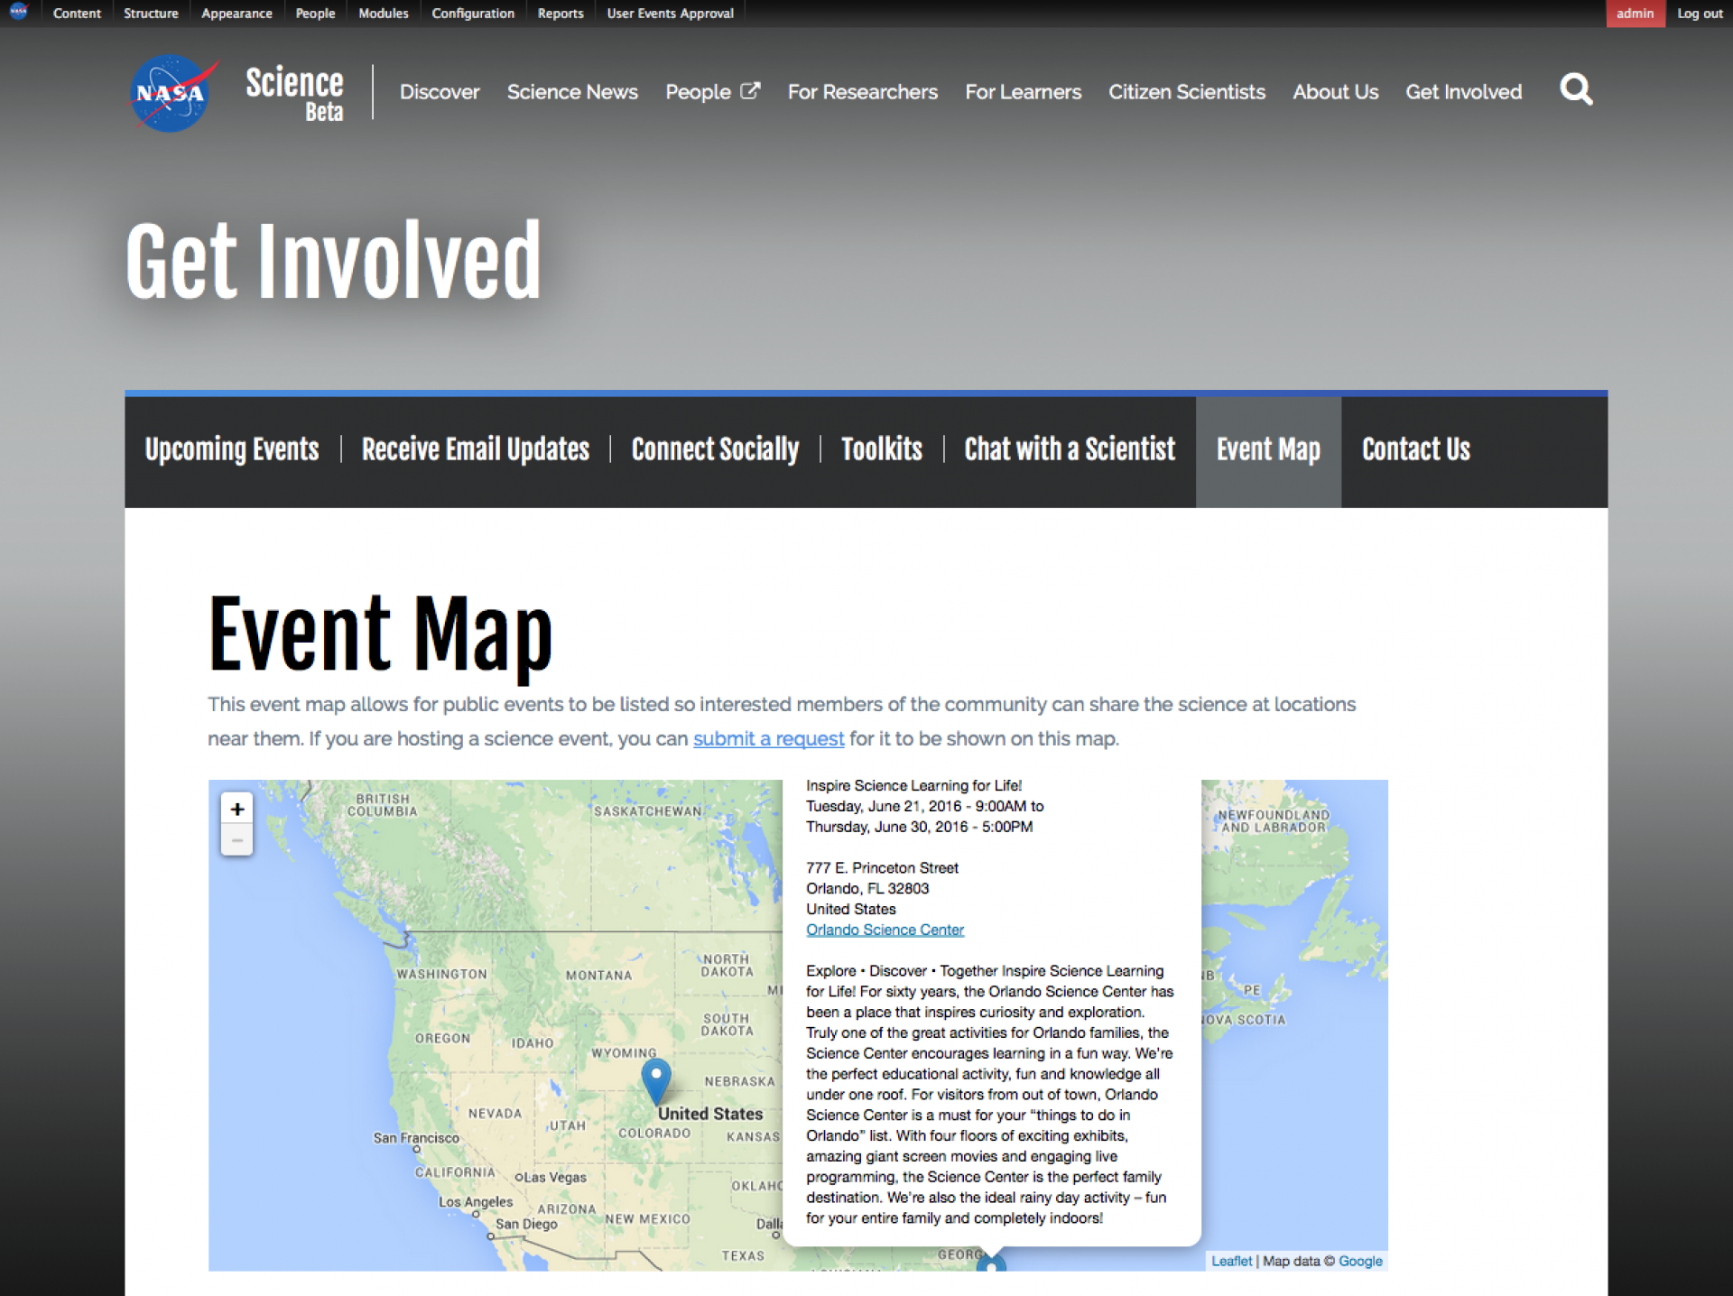Follow the submit a request link
This screenshot has height=1296, width=1733.
[768, 739]
